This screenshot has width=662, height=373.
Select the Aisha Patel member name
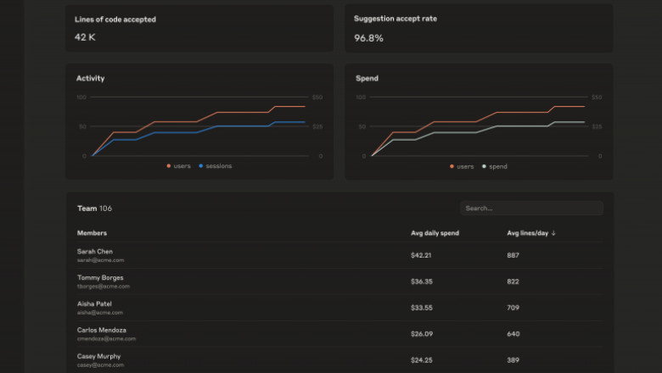pos(94,303)
